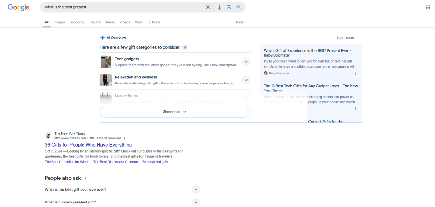Click the magnifying glass search icon

tap(238, 7)
